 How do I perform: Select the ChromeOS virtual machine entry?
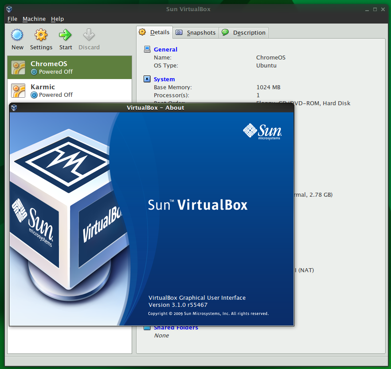point(70,67)
